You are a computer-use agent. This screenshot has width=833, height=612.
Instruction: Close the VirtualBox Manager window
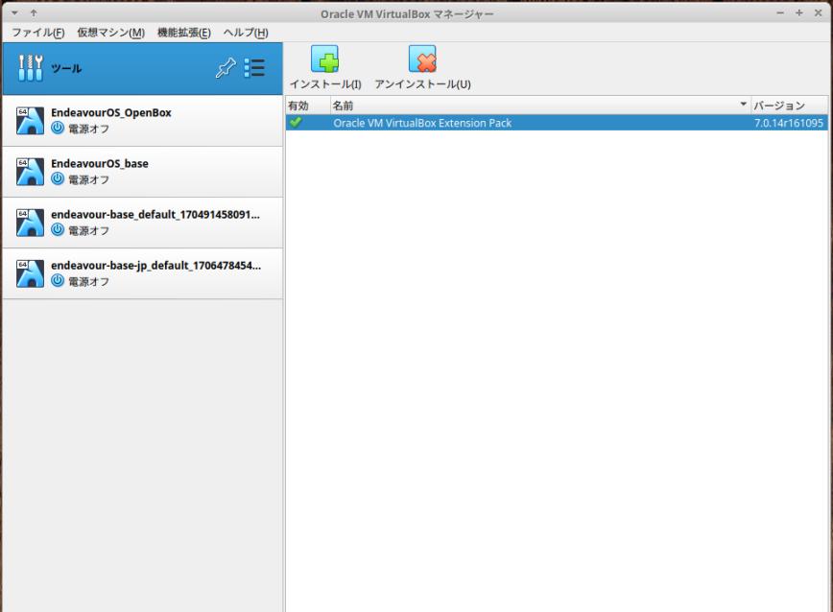pyautogui.click(x=818, y=12)
